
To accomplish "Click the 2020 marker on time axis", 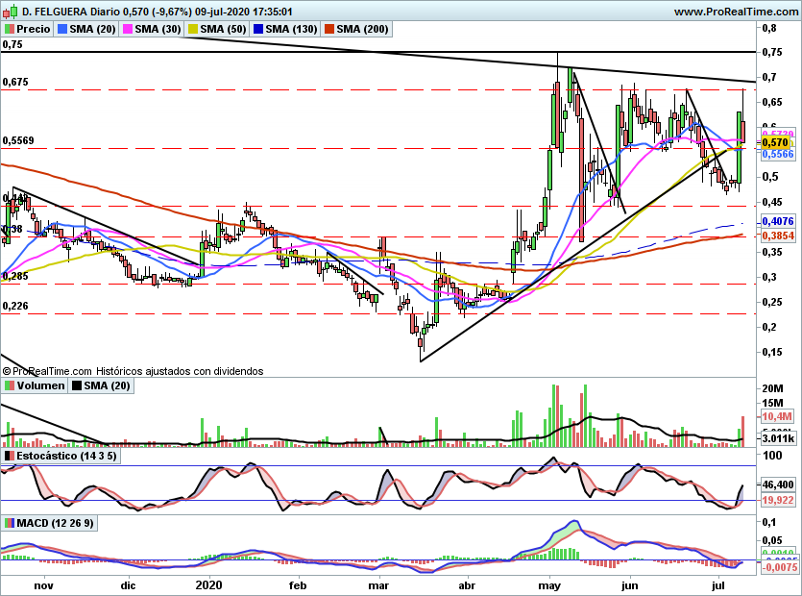I will click(208, 585).
